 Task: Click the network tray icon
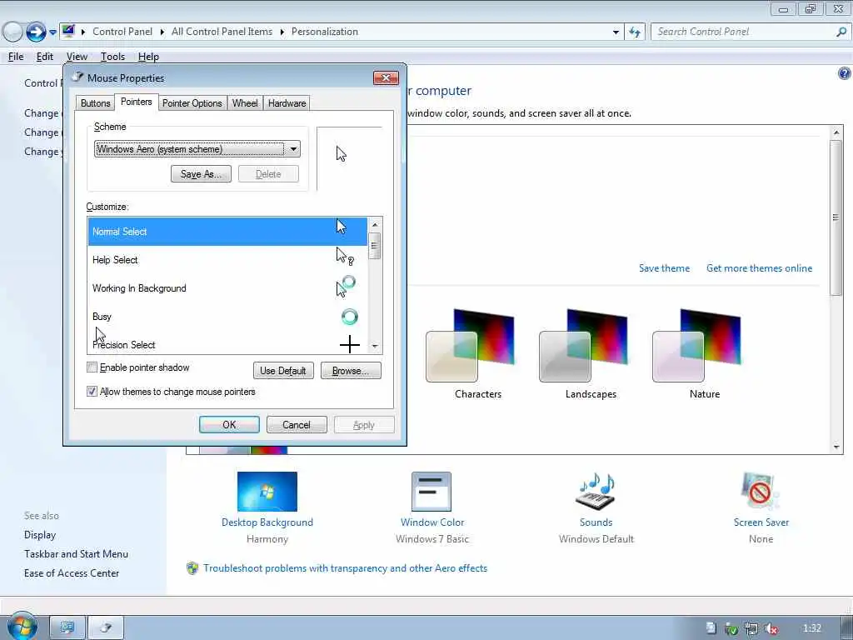(751, 628)
